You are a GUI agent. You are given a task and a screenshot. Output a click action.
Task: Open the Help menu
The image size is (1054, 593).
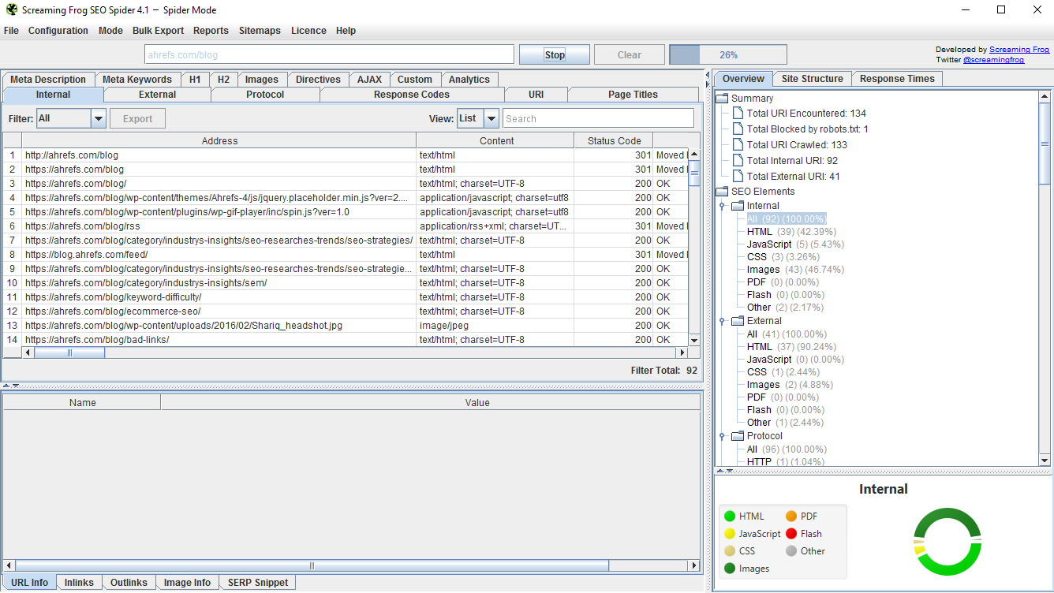346,31
